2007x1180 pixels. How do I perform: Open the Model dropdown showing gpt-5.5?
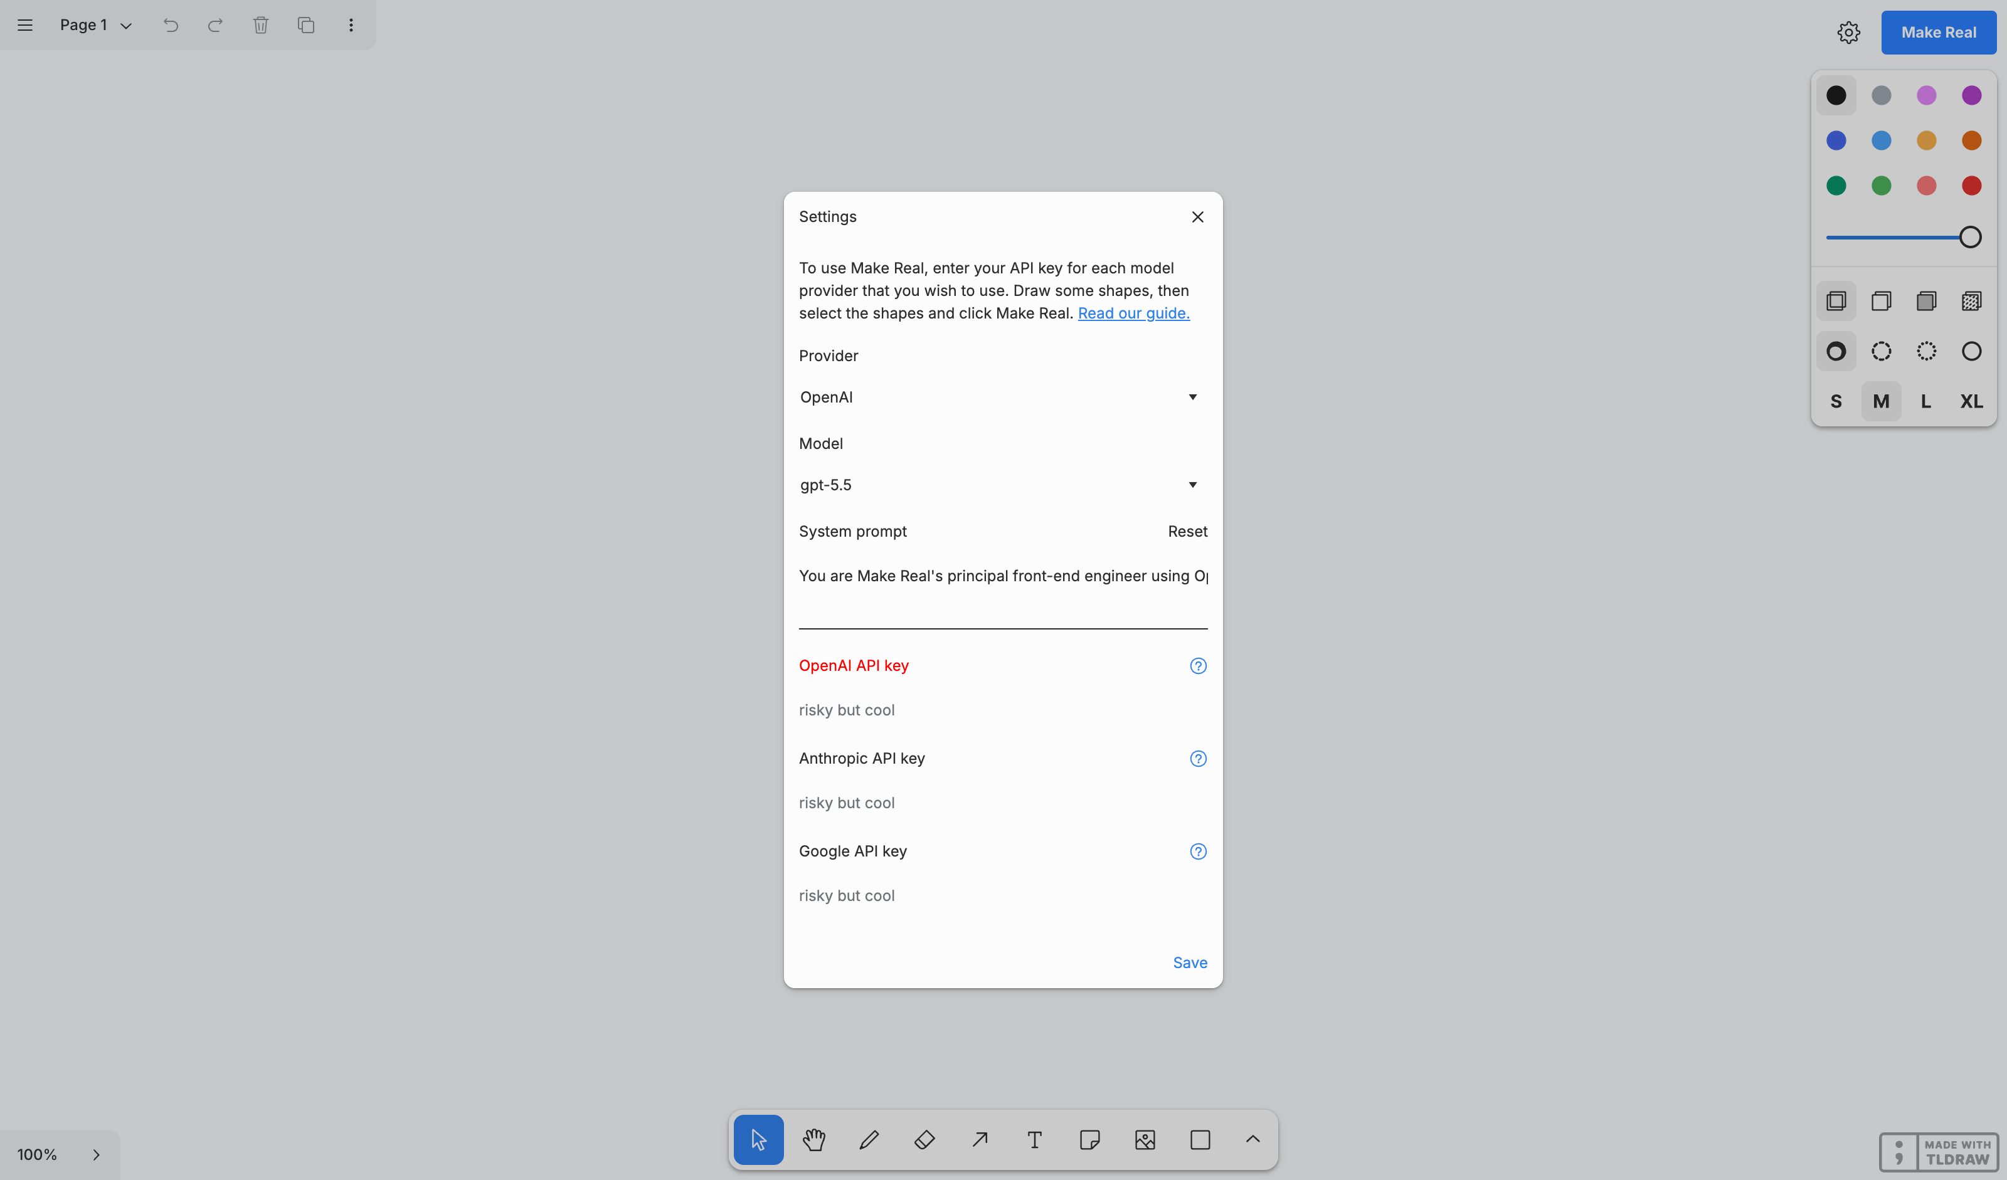pos(1003,485)
